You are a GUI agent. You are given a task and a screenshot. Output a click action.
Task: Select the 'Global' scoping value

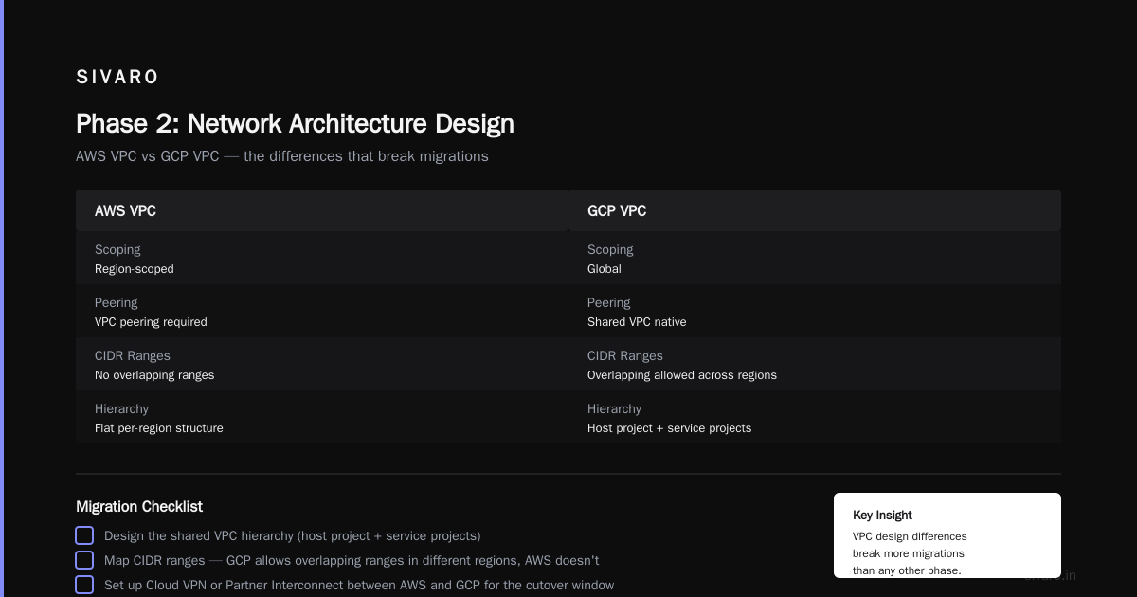coord(605,269)
